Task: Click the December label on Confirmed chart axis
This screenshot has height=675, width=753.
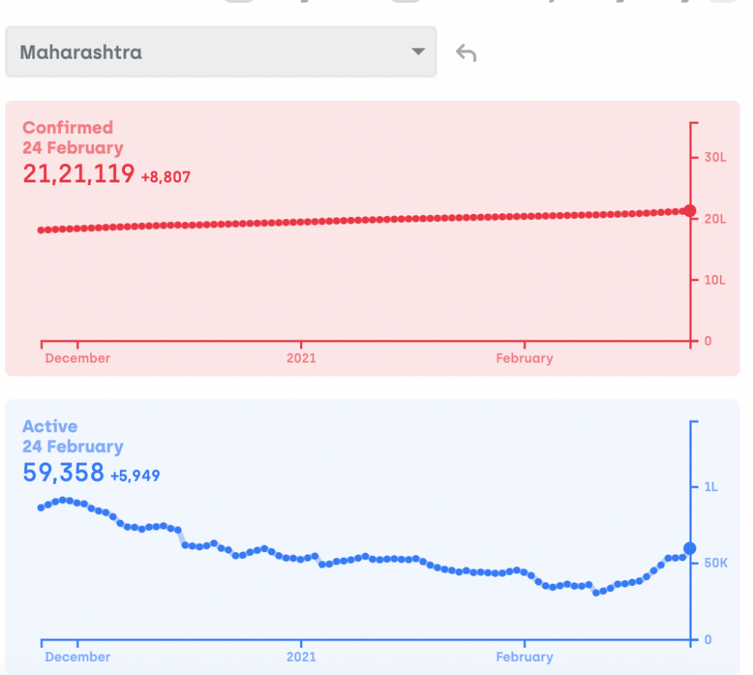Action: click(77, 358)
